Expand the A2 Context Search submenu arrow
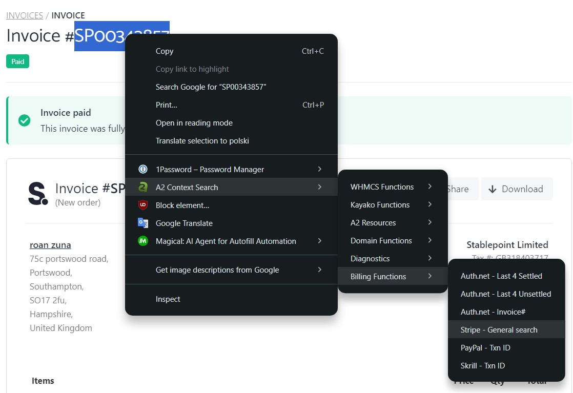Image resolution: width=573 pixels, height=393 pixels. 320,187
